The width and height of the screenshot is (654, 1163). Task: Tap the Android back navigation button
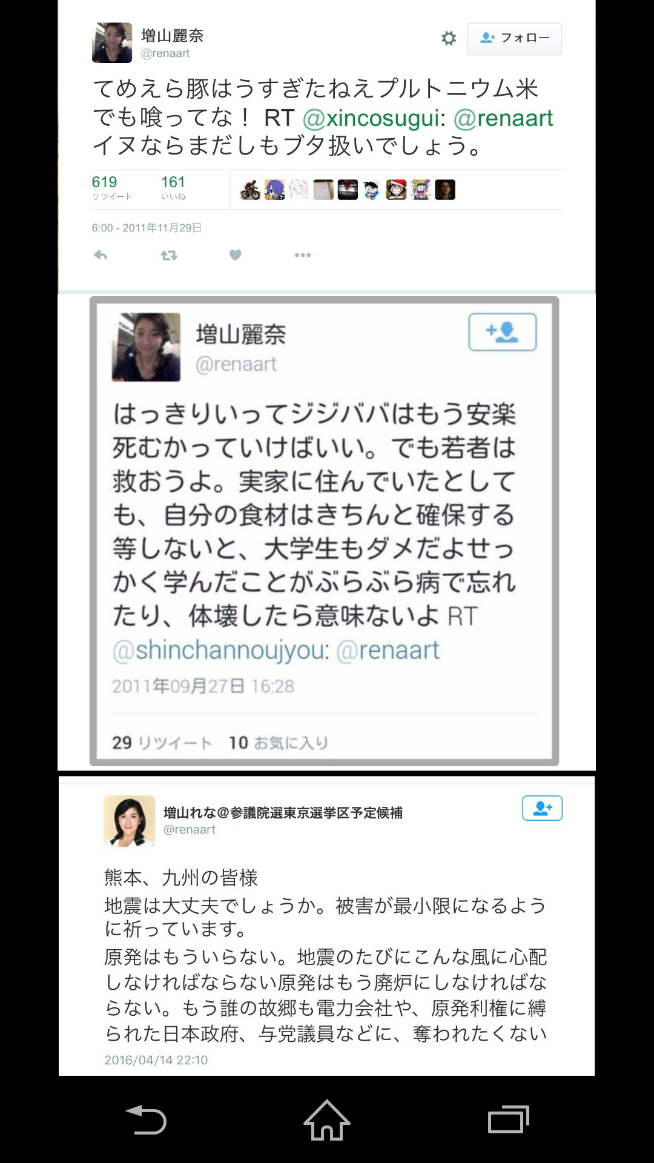(145, 1119)
